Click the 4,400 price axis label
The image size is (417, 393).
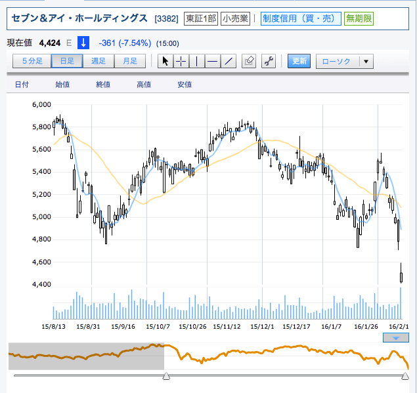click(41, 285)
